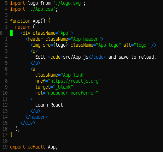Click the 'Learn React' link text
This screenshot has width=163, height=152.
(x=49, y=105)
